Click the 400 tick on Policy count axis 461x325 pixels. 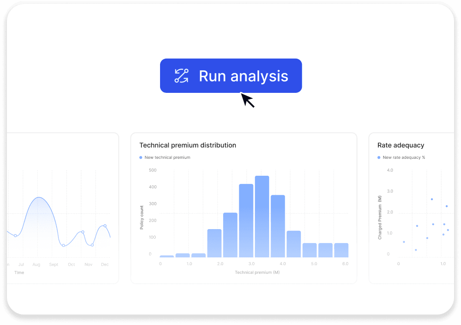153,187
